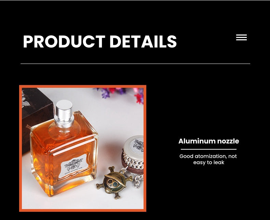The width and height of the screenshot is (270, 220).
Task: Click the skull and crossbones pendant
Action: click(x=114, y=182)
